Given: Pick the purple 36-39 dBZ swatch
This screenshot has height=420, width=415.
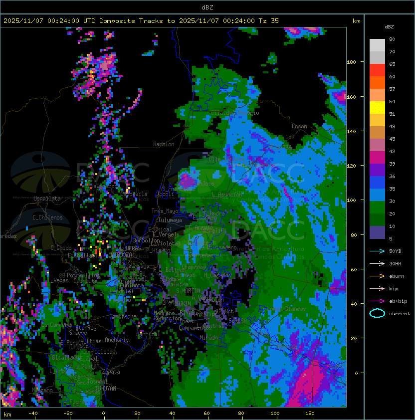Looking at the screenshot, I should [x=377, y=170].
